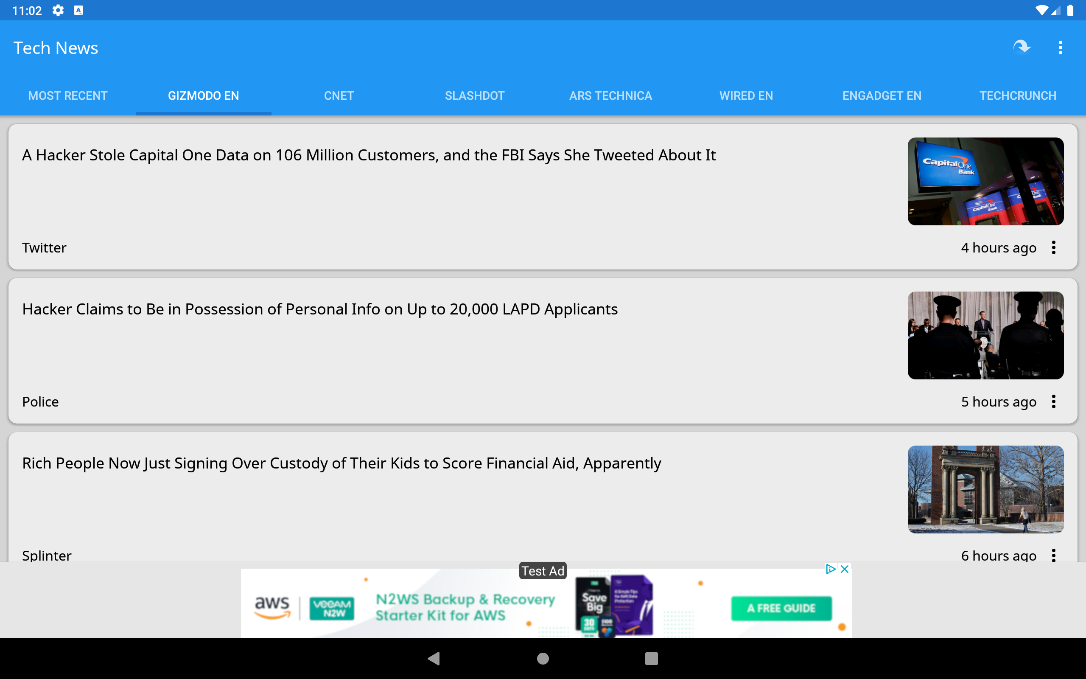Select the Gizmodo EN tab

point(203,95)
